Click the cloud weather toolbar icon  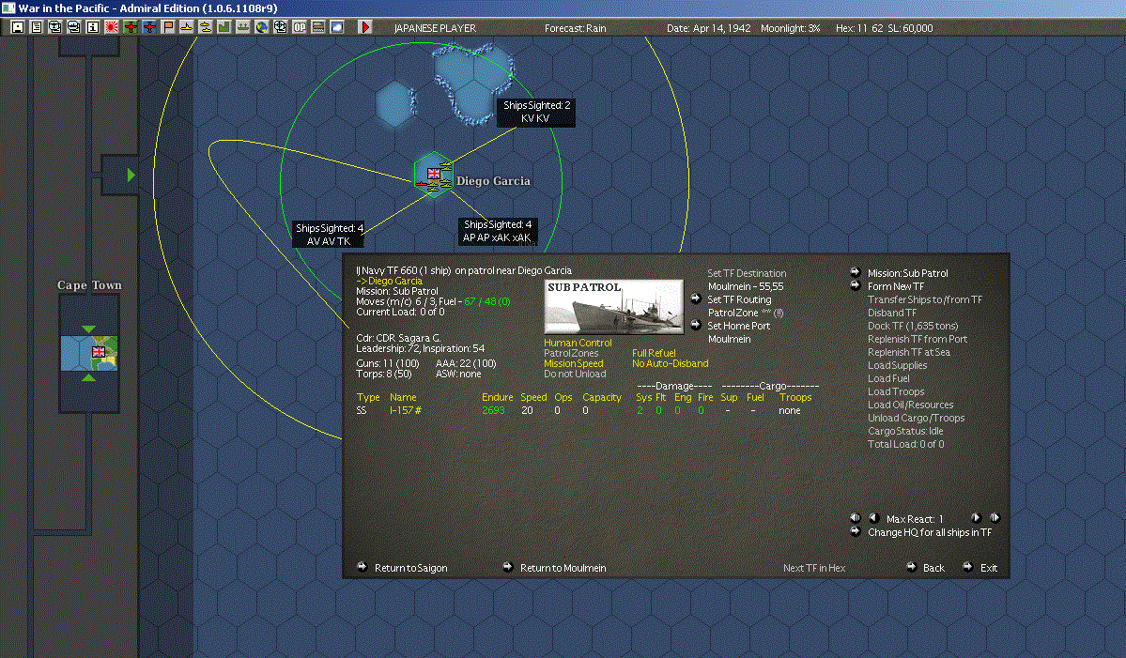(337, 27)
